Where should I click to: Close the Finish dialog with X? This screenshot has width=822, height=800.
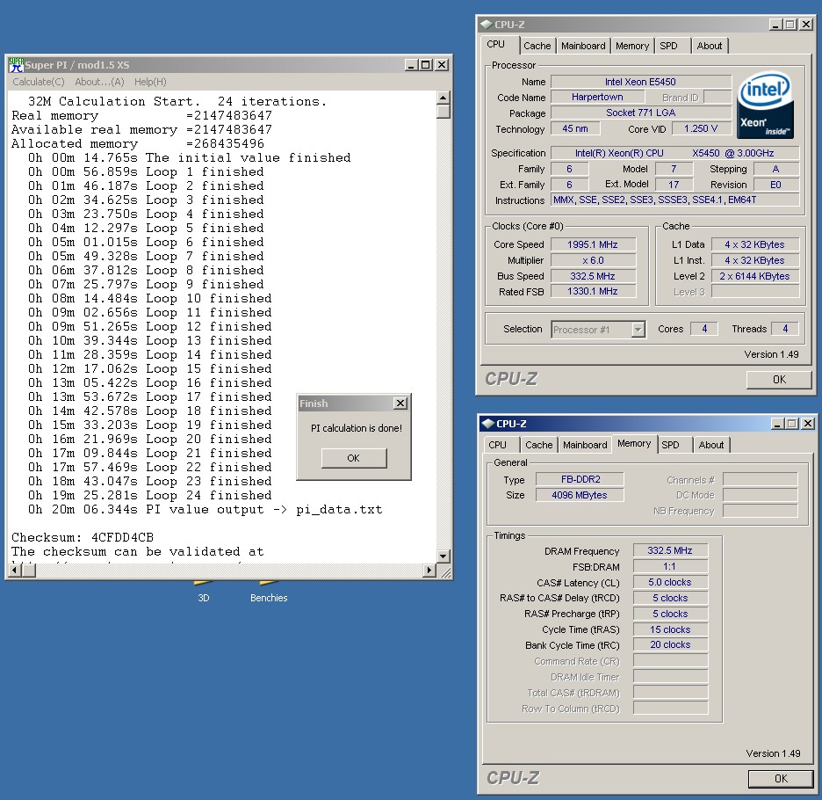(400, 404)
